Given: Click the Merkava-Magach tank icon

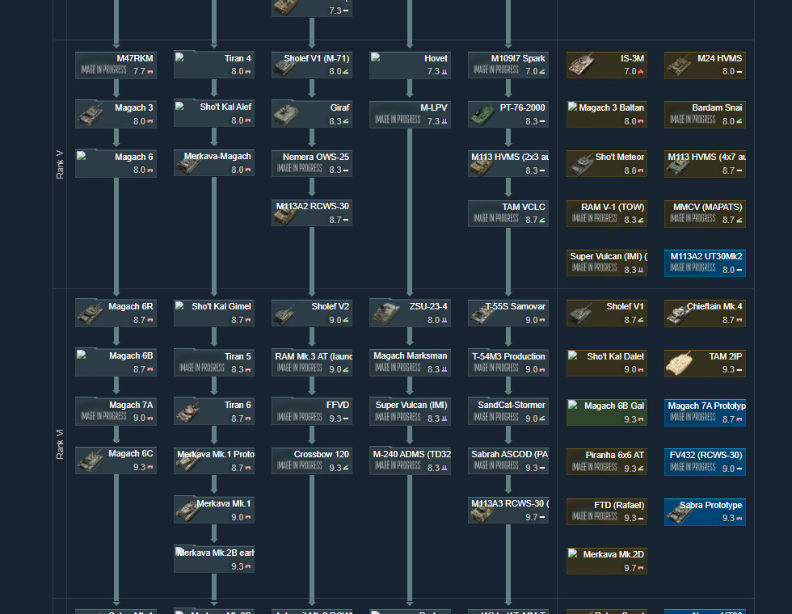Looking at the screenshot, I should [187, 164].
